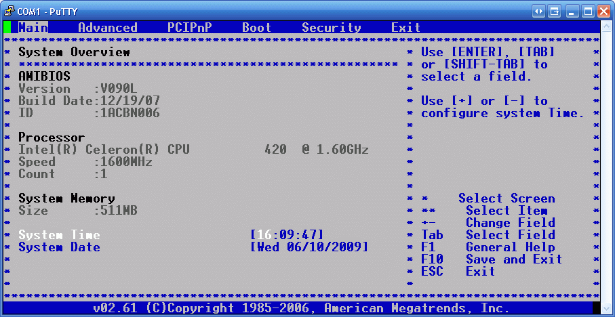
Task: Click the double-arrow button in title bar
Action: pos(538,12)
